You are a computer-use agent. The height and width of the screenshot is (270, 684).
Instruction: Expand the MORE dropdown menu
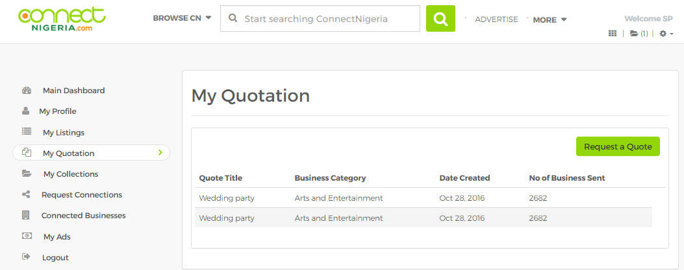click(550, 19)
